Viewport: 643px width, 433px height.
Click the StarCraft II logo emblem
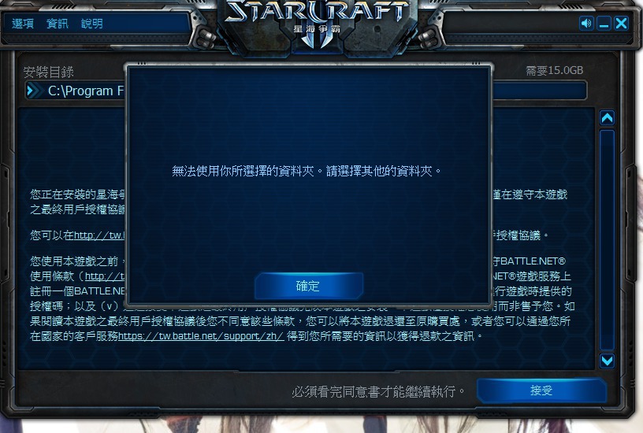[x=317, y=24]
